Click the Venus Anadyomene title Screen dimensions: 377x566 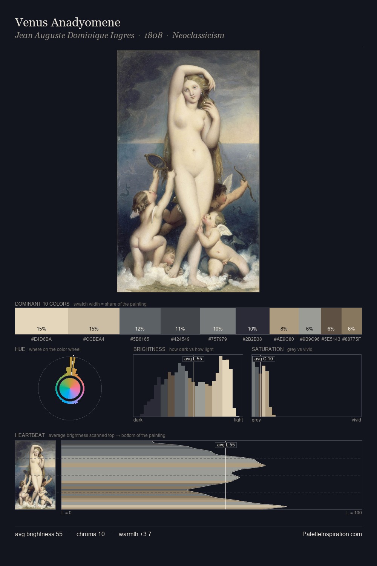[x=67, y=23]
